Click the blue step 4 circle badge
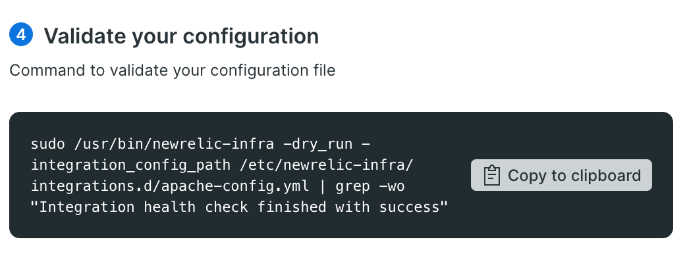This screenshot has width=685, height=254. coord(21,34)
